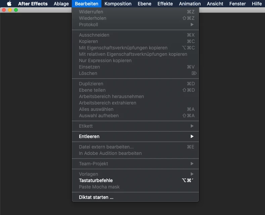Open the After Effects application menu
The width and height of the screenshot is (265, 215).
pos(33,4)
